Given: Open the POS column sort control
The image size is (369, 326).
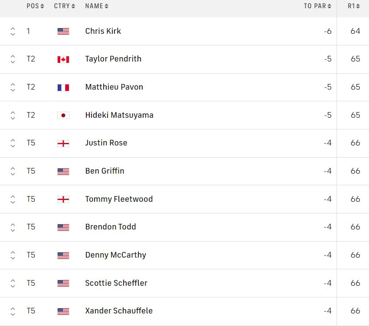Looking at the screenshot, I should [36, 6].
